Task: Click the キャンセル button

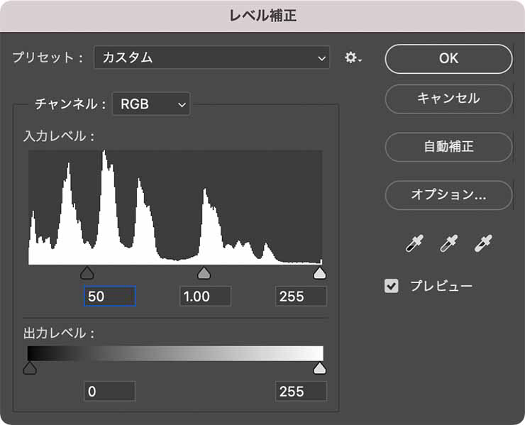Action: click(x=448, y=99)
